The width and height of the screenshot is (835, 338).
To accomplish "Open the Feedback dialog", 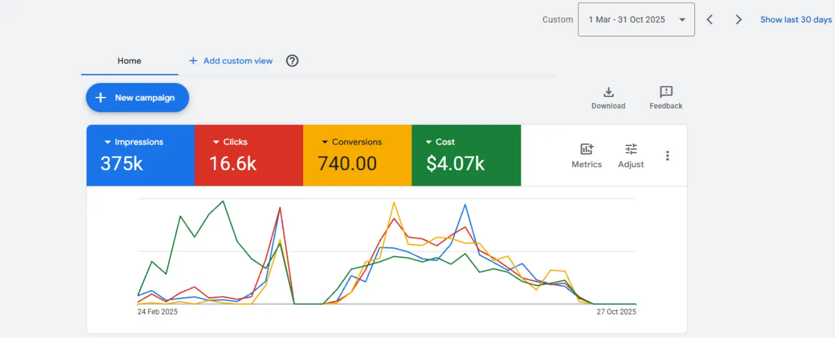I will 666,98.
